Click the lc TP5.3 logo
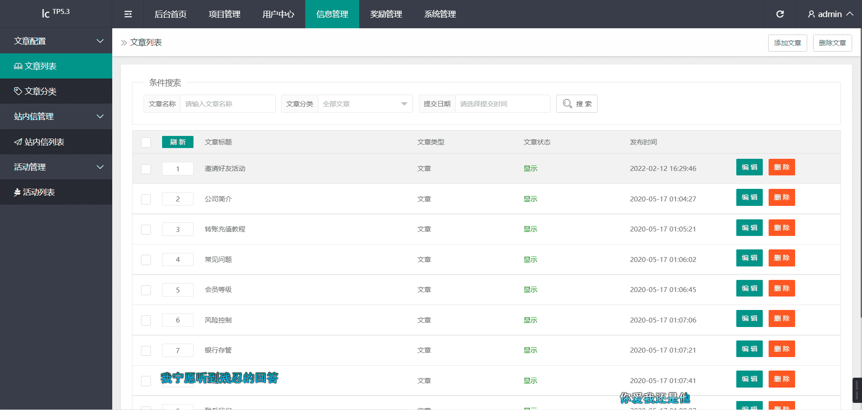 pos(56,13)
